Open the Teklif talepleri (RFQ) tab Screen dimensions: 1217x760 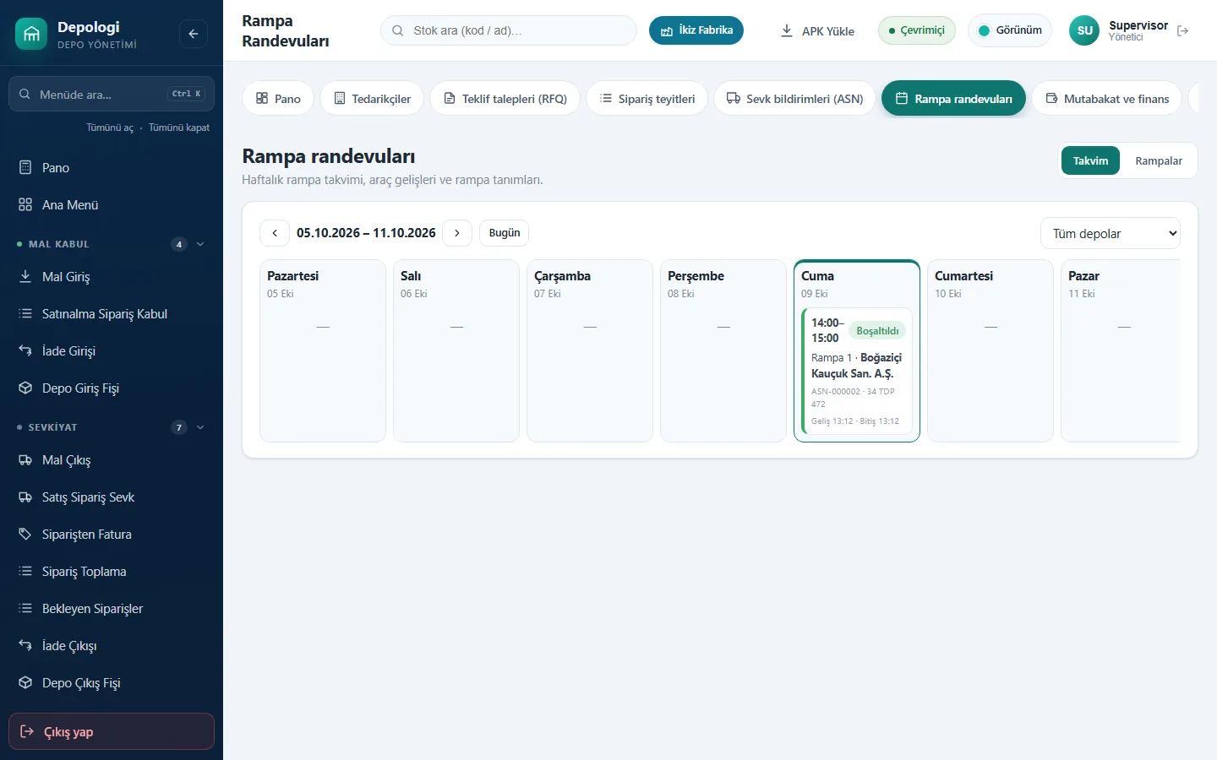tap(505, 99)
